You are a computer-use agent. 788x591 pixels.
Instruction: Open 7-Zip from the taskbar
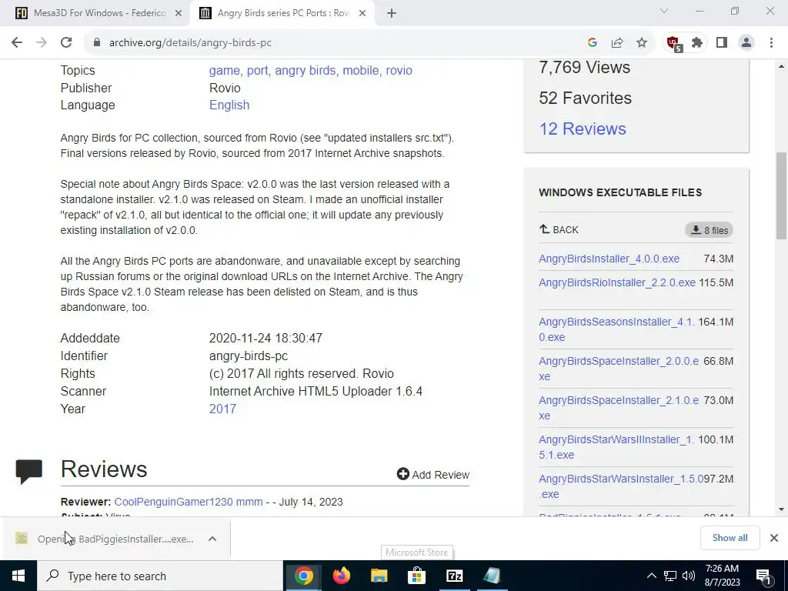click(x=454, y=576)
